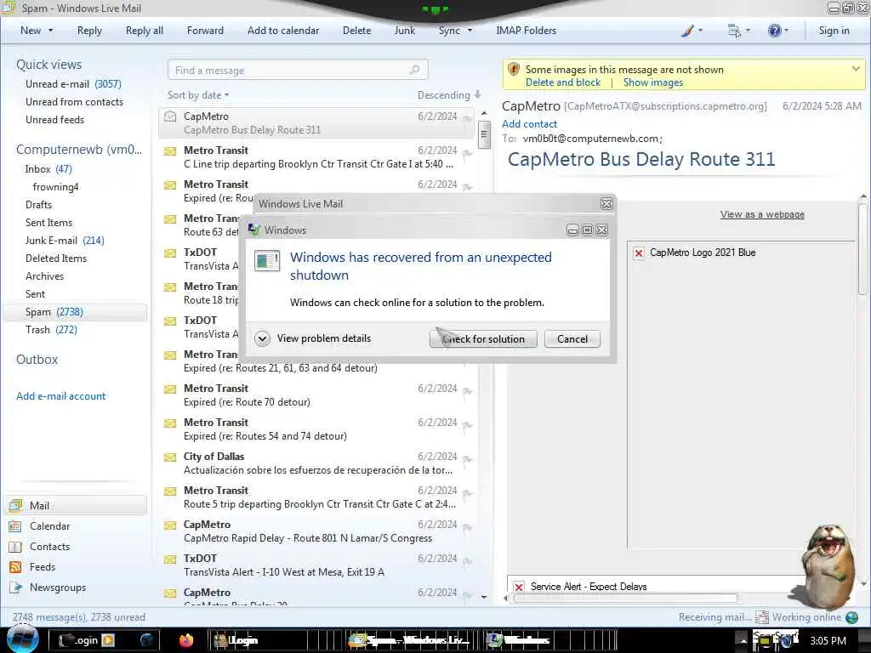Open the Colorizer paintbrush icon in toolbar
The width and height of the screenshot is (871, 653).
pyautogui.click(x=687, y=31)
